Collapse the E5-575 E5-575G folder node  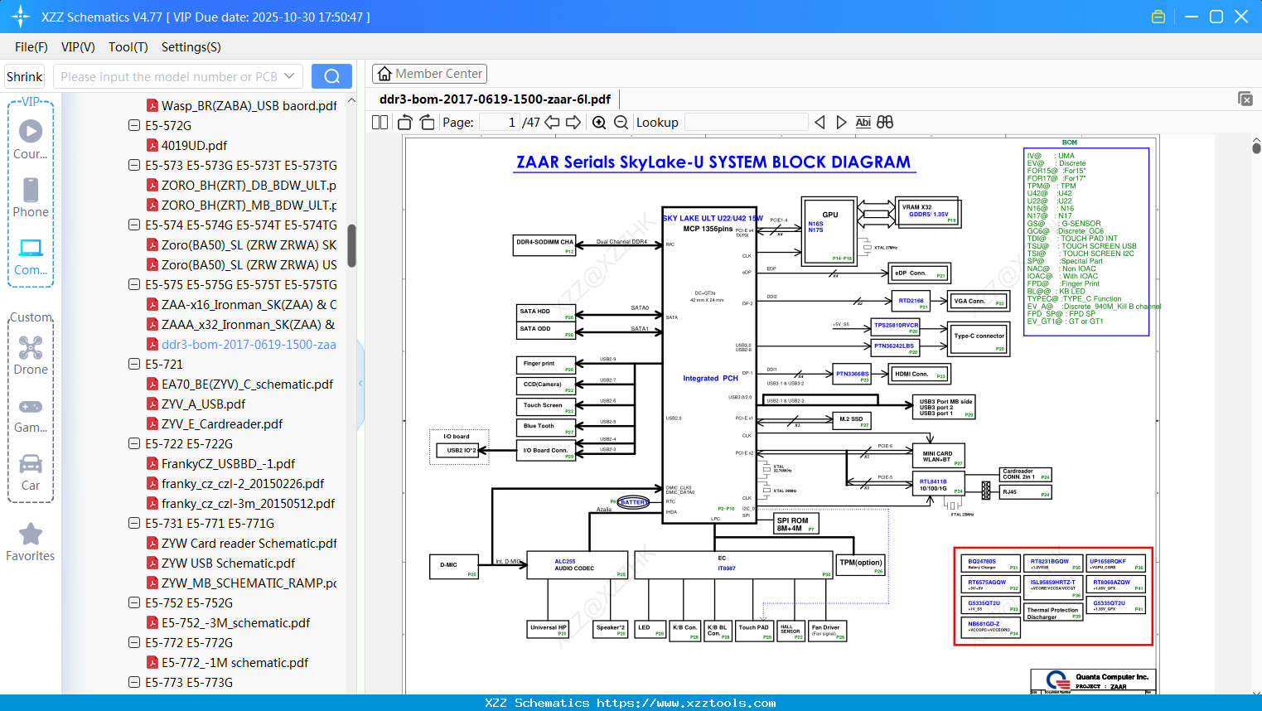134,285
